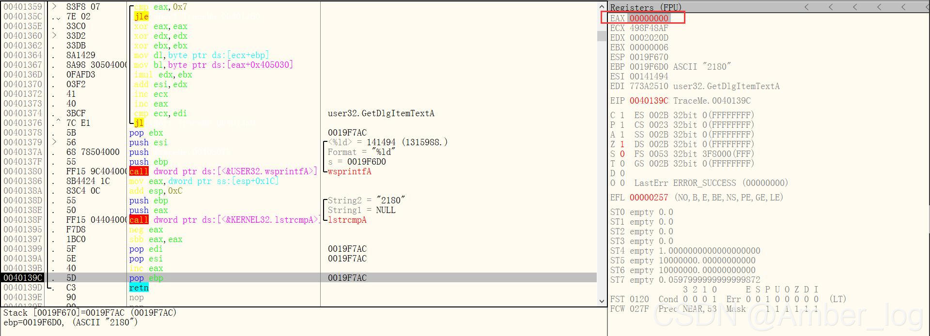This screenshot has width=930, height=336.
Task: Select the EDX register value 0002020D
Action: pyautogui.click(x=649, y=38)
